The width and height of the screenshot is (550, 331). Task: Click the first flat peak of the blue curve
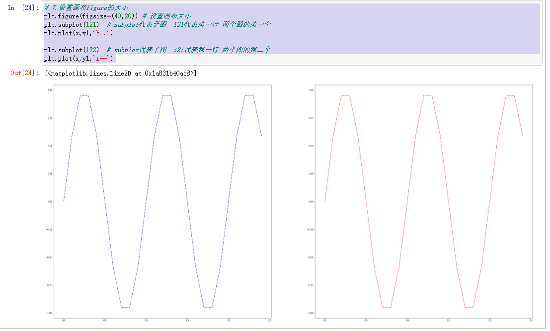click(84, 95)
